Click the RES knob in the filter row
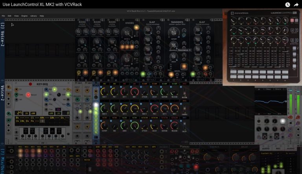This screenshot has height=174, width=302. click(114, 126)
